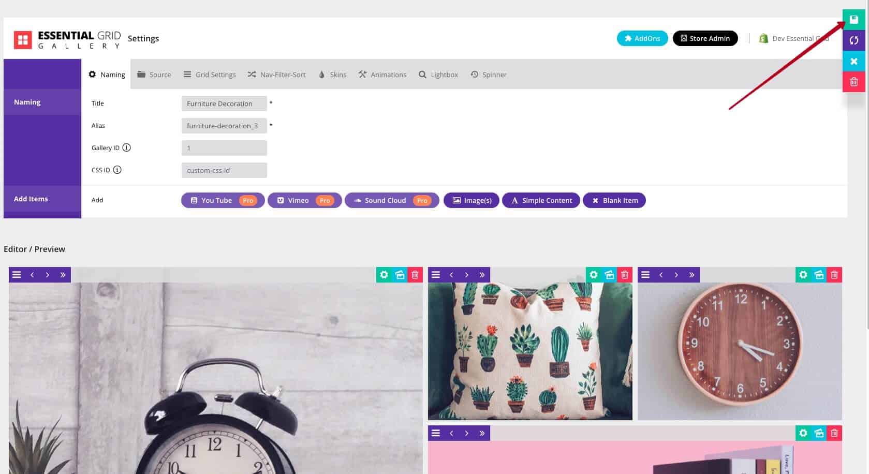The height and width of the screenshot is (474, 869).
Task: Click cactus pillow item's double-arrow icon
Action: coord(482,275)
